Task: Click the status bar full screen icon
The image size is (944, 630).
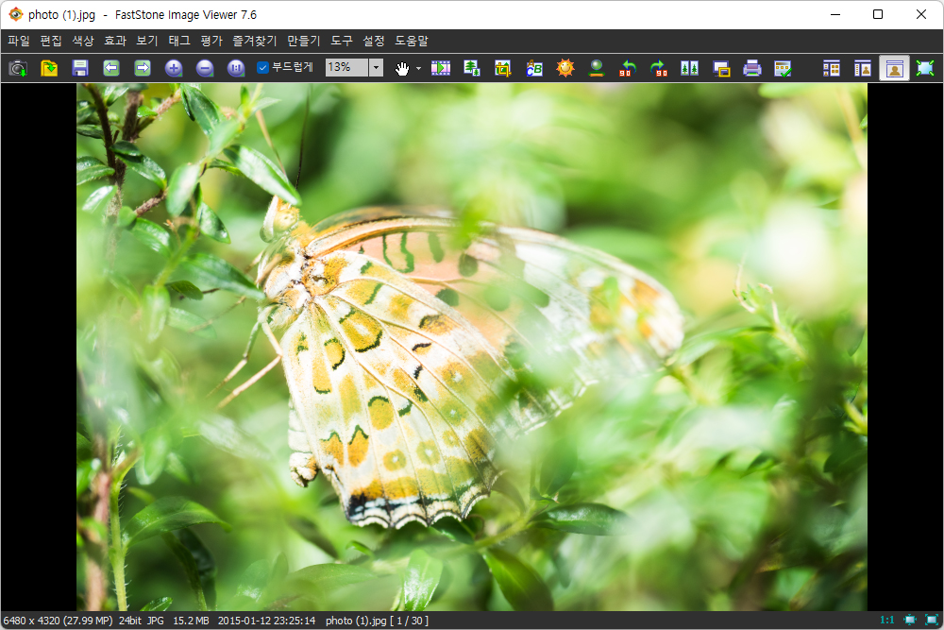Action: pos(932,620)
